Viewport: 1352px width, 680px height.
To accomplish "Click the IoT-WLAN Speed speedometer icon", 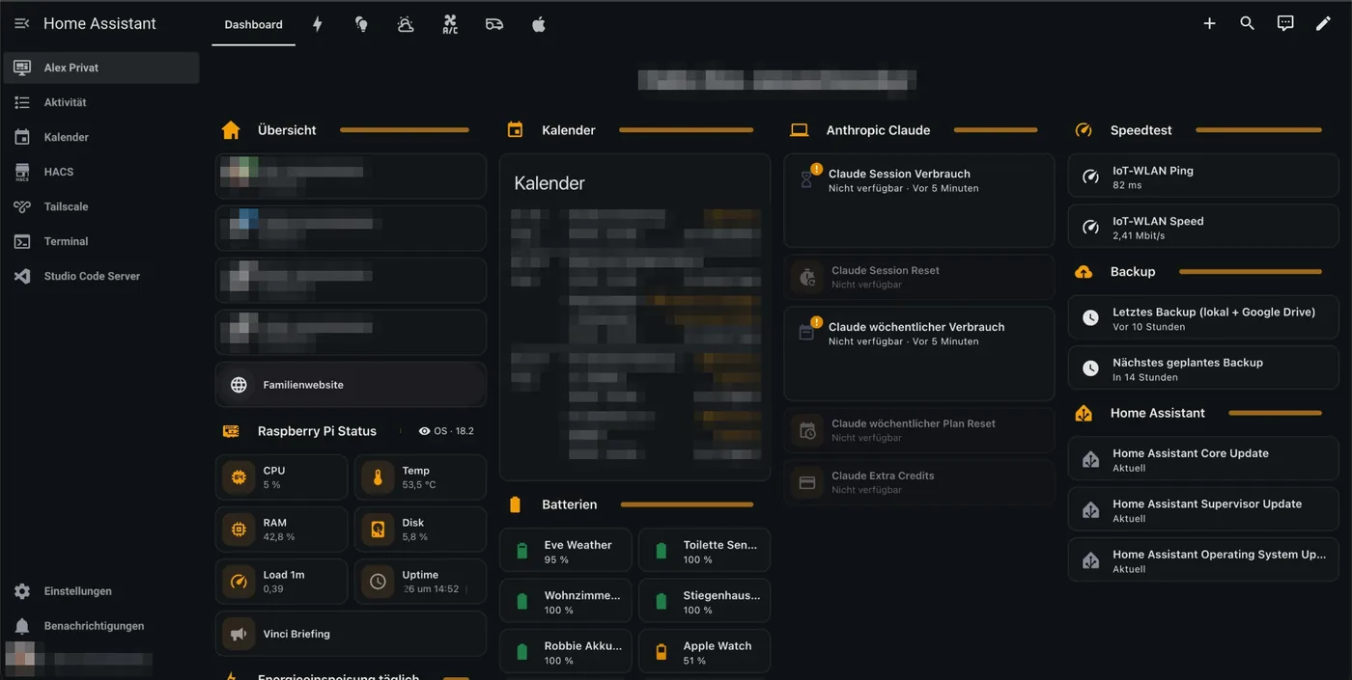I will pos(1090,228).
